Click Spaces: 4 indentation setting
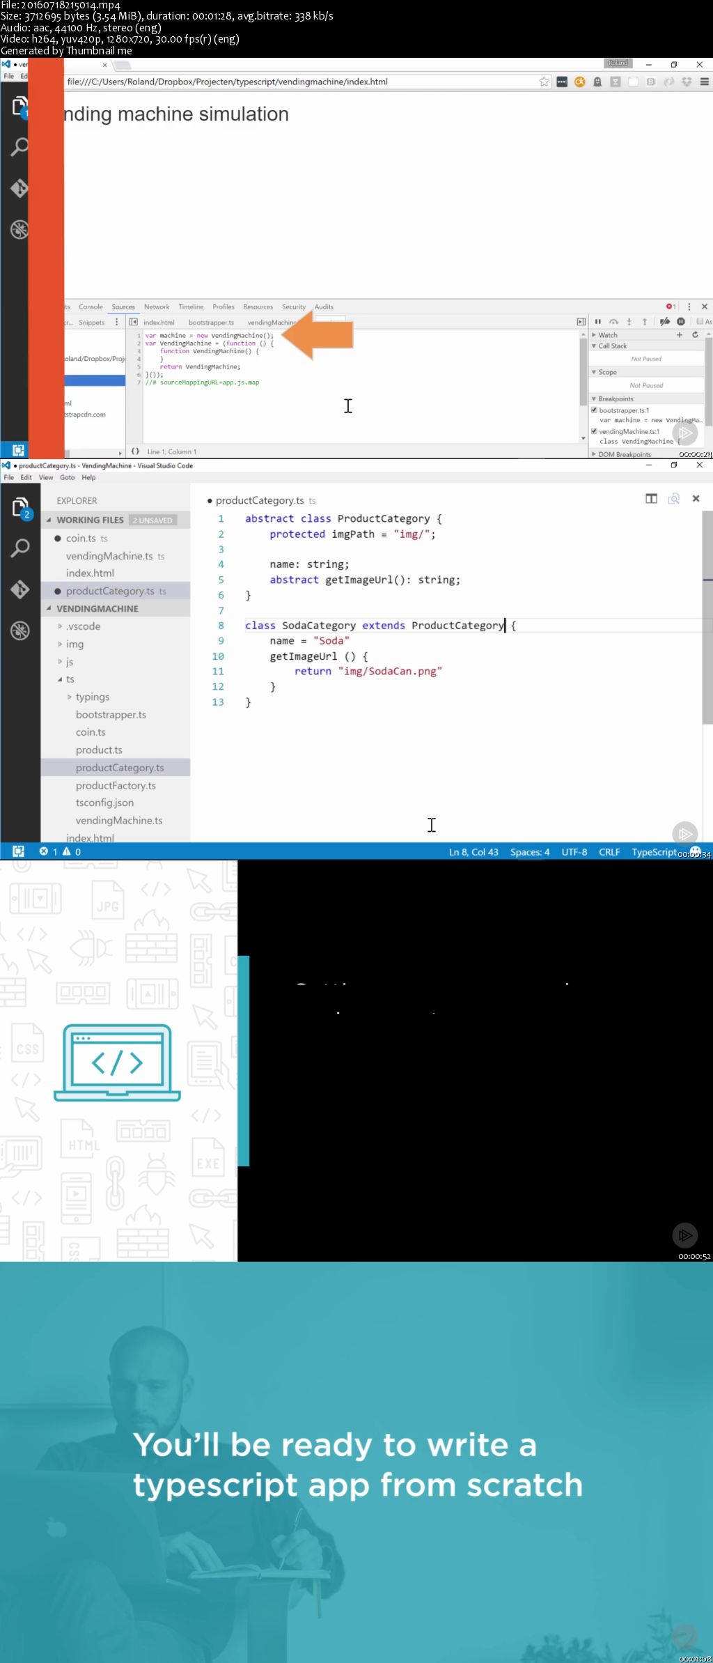713x1663 pixels. tap(530, 852)
